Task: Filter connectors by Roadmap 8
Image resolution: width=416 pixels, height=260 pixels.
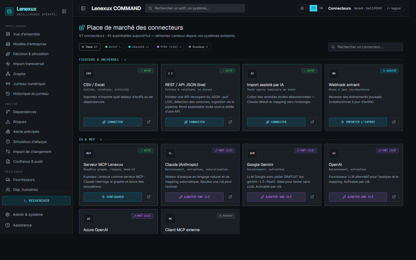Action: click(198, 47)
